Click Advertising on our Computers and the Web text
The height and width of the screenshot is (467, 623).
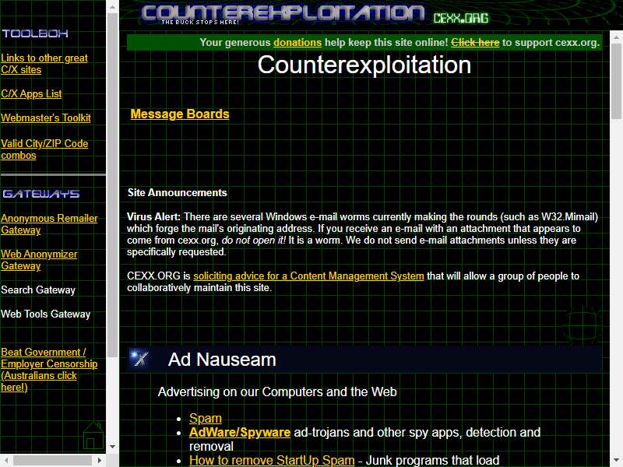[x=277, y=392]
